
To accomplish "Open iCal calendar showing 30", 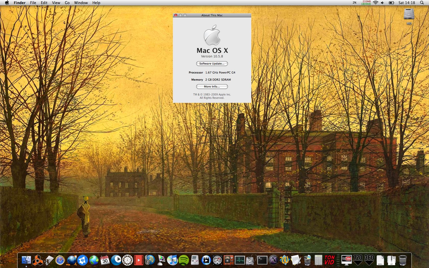I will pos(105,260).
